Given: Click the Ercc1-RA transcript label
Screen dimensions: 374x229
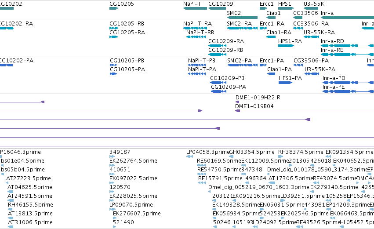Looking at the screenshot, I should [272, 24].
